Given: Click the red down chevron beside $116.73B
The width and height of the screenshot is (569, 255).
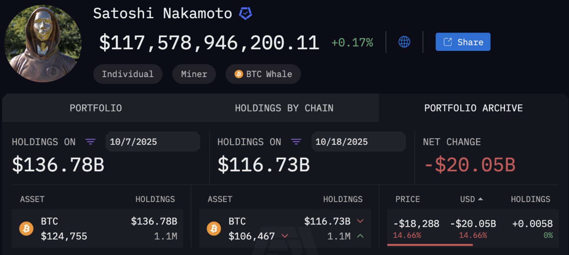Looking at the screenshot, I should (360, 221).
